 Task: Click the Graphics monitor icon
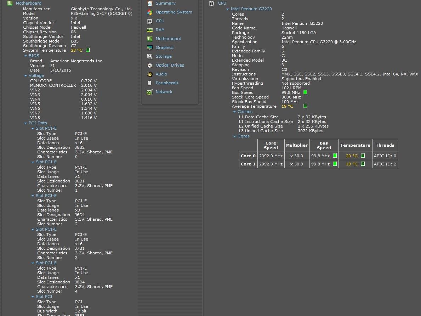tap(150, 47)
